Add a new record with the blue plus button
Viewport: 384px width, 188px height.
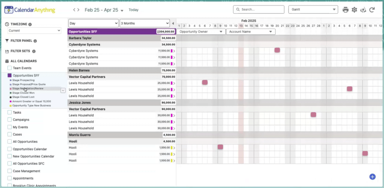coord(372,177)
